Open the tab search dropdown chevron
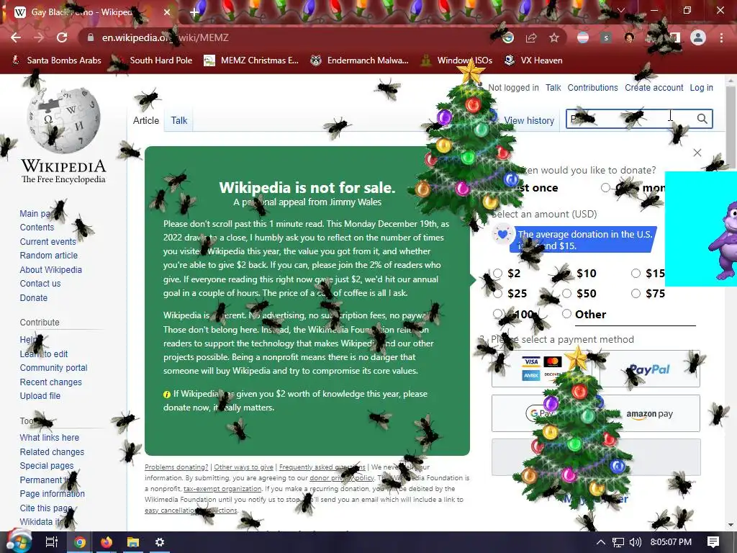 [621, 10]
